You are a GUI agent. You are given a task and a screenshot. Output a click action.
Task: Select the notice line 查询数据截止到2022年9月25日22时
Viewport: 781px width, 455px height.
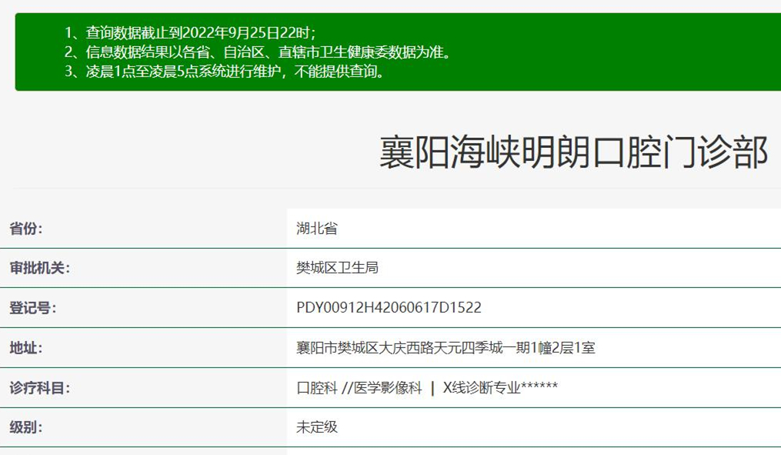tap(190, 33)
